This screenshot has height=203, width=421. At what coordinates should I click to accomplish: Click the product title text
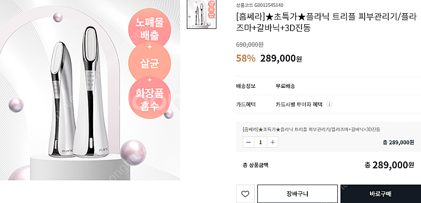pyautogui.click(x=326, y=23)
